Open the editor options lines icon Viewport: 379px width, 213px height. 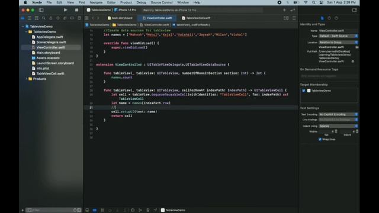294,18
